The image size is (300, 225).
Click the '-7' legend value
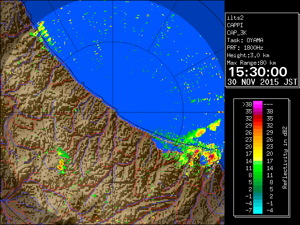point(248,210)
